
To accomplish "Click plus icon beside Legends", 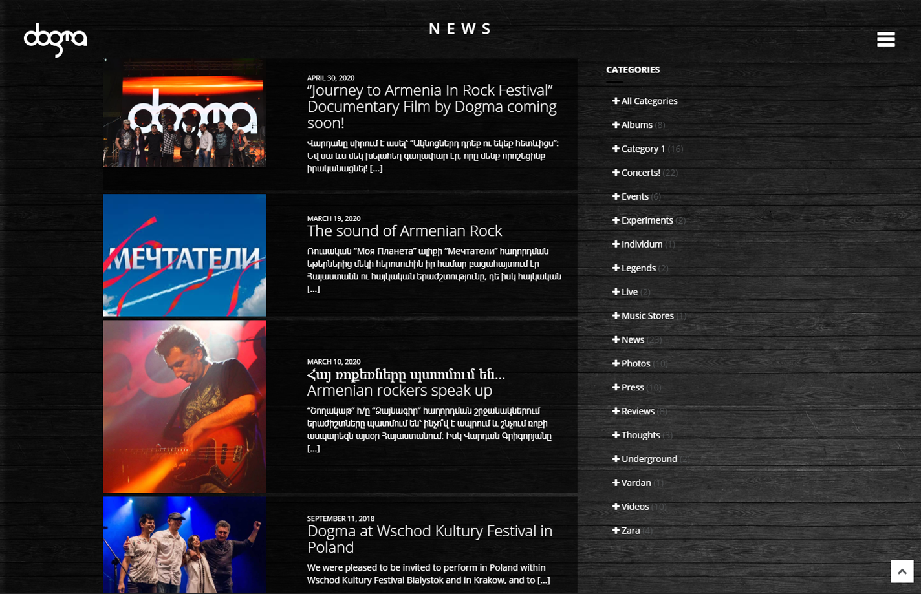I will (616, 268).
